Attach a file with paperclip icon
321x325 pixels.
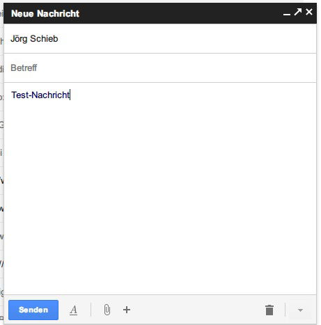point(107,310)
